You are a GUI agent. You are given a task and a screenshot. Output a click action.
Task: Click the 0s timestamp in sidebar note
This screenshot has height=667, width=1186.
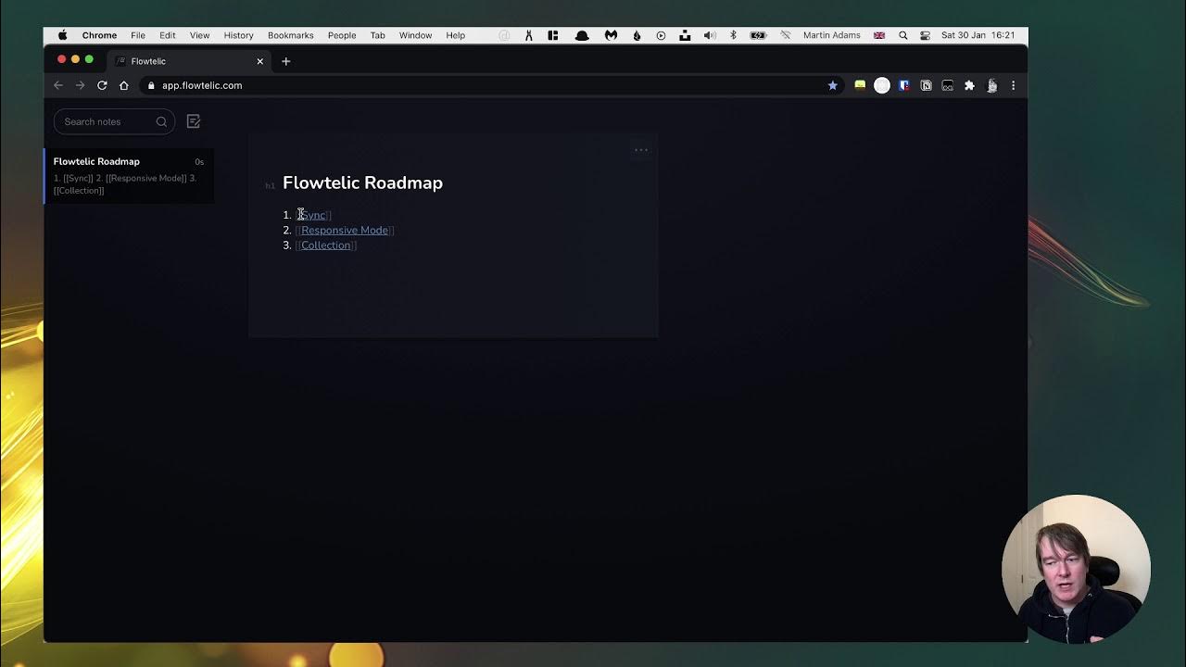[x=199, y=162]
